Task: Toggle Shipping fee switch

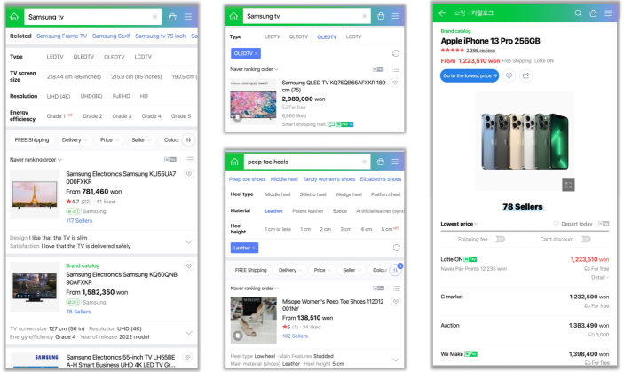Action: [x=497, y=239]
